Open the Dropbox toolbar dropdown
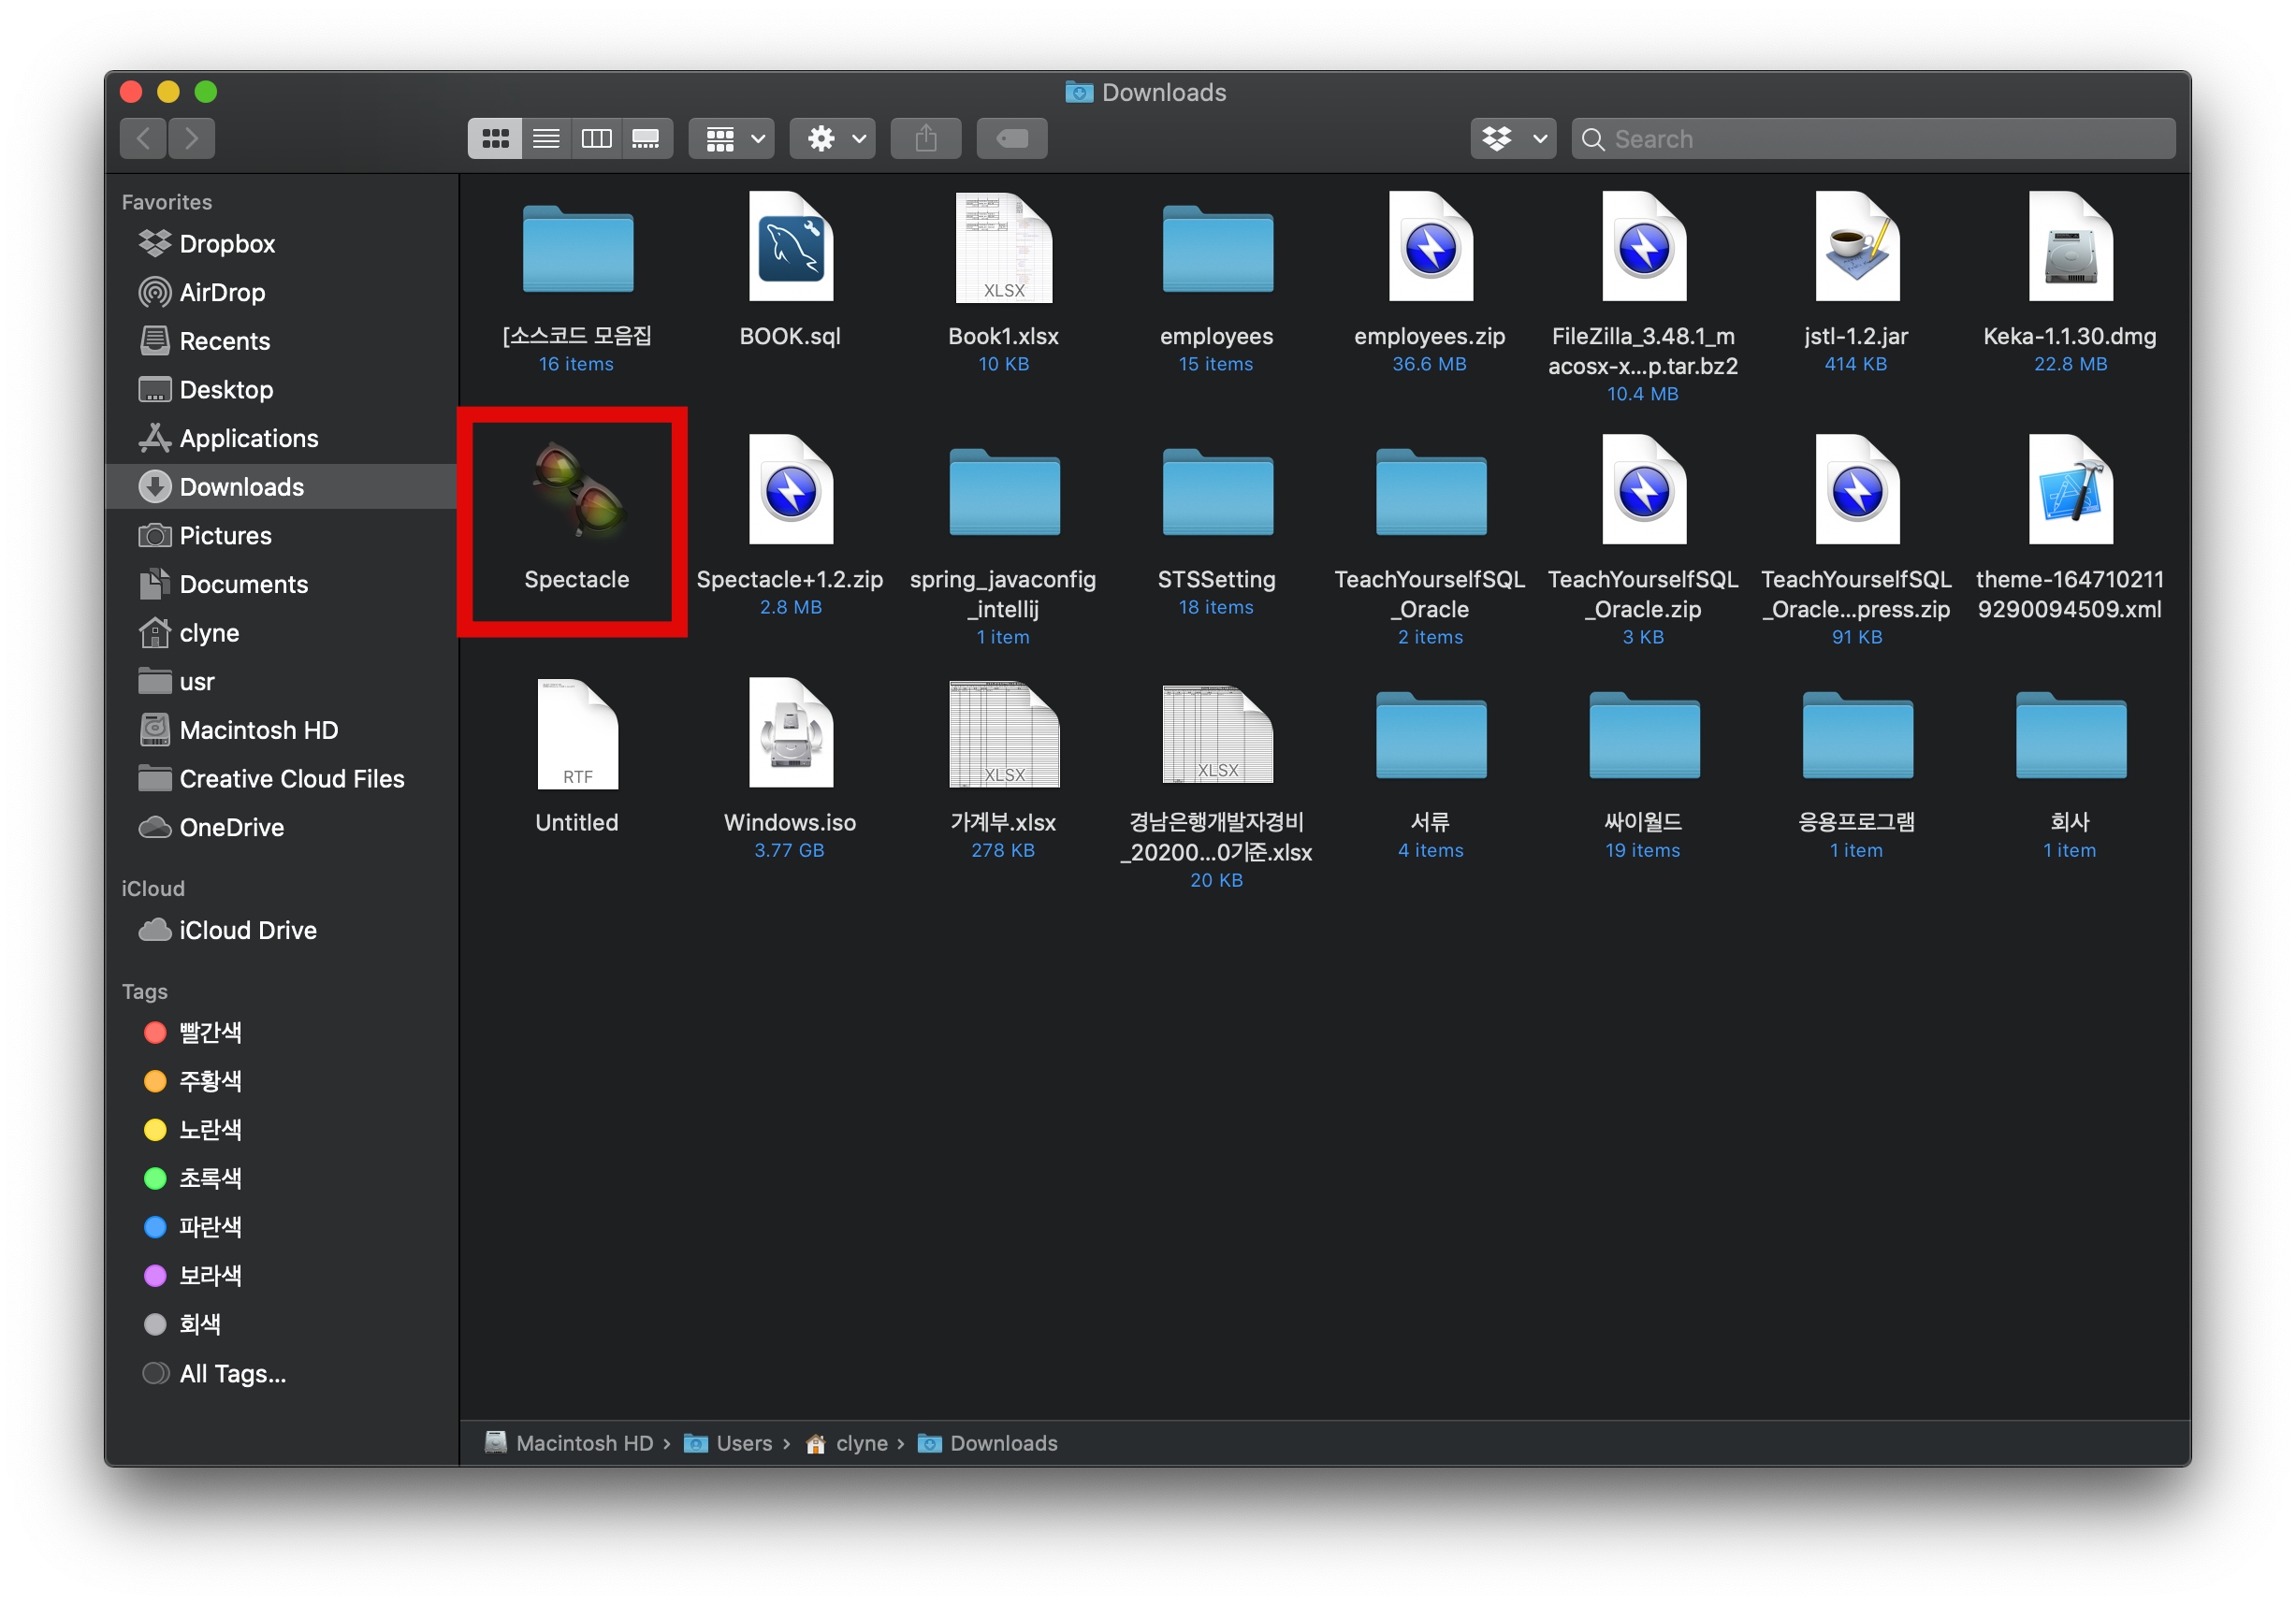2296x1605 pixels. [x=1512, y=139]
